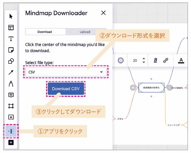The image size is (191, 153).
Task: Select the Text tool
Action: point(11,39)
